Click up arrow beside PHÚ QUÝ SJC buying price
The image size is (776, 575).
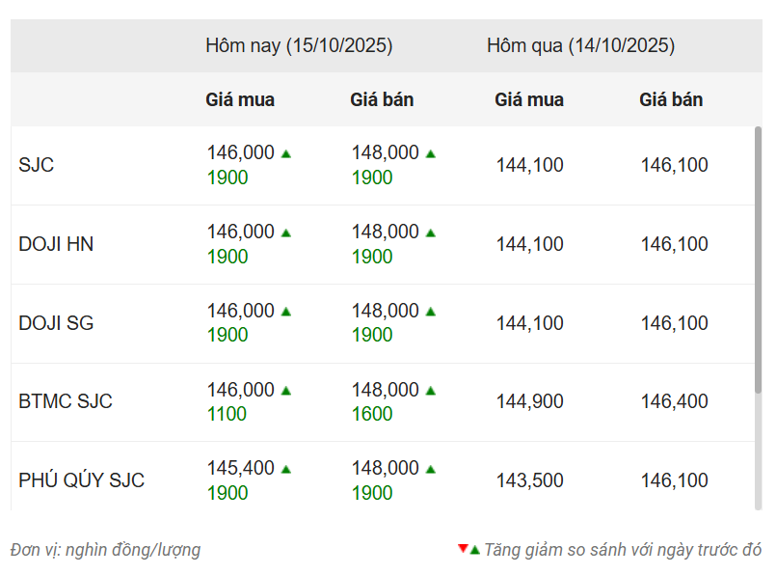pyautogui.click(x=286, y=469)
